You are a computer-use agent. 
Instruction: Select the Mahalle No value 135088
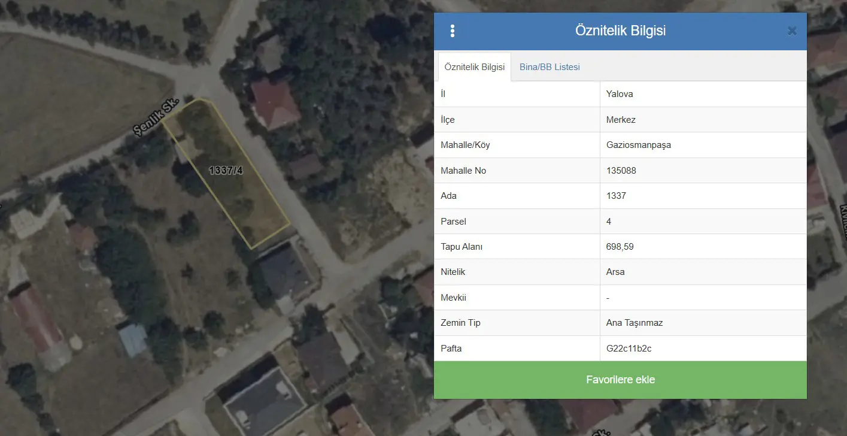(621, 171)
